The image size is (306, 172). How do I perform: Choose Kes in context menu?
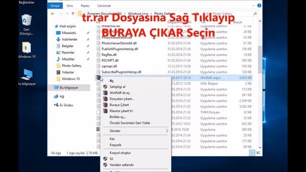pos(112,139)
